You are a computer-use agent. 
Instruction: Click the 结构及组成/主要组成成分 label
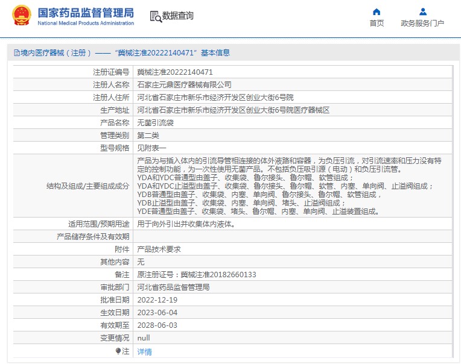click(88, 186)
